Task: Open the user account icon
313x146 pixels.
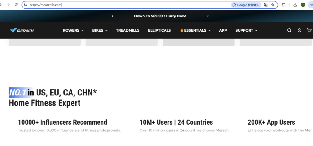Action: pos(299,30)
